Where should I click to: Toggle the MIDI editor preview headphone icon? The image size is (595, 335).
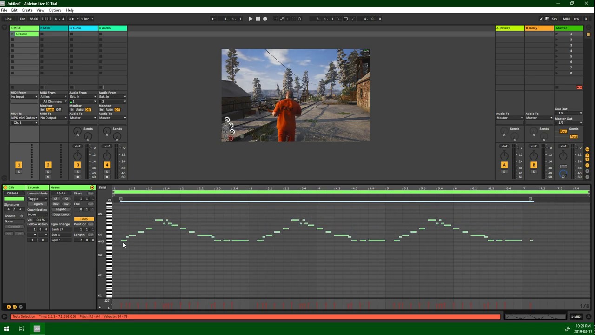pos(110,201)
